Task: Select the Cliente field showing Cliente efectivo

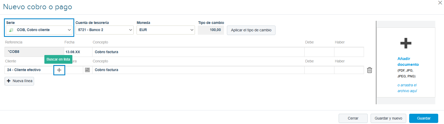Action: [x=29, y=70]
